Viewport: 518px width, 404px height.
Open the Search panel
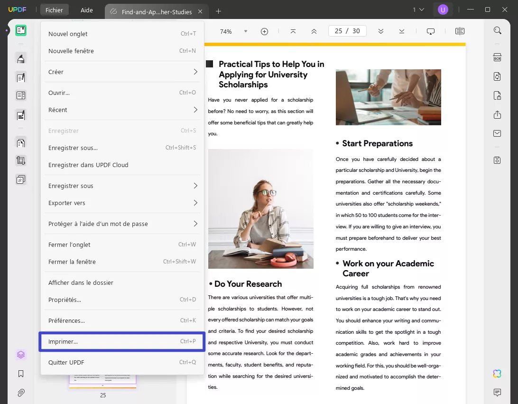pos(497,30)
